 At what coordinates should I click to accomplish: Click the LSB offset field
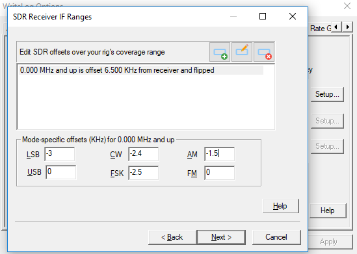60,154
